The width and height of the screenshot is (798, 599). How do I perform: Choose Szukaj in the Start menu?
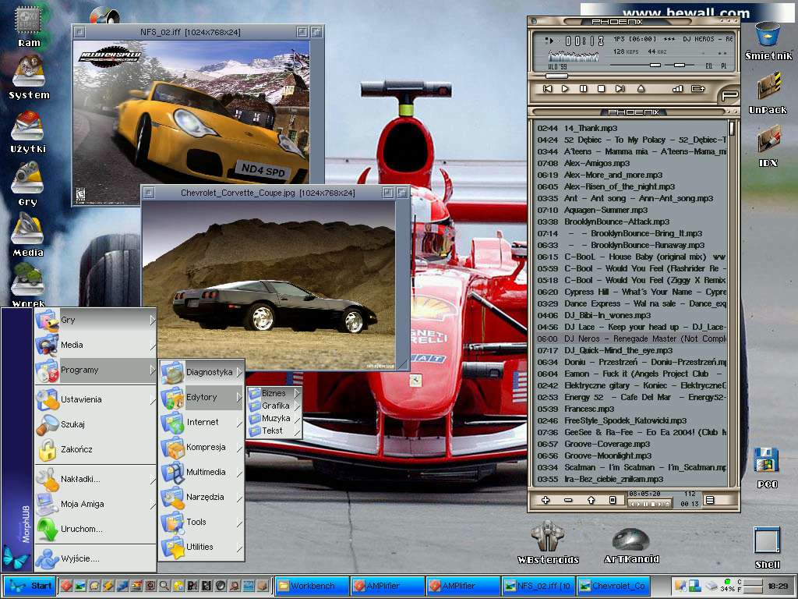(x=95, y=424)
